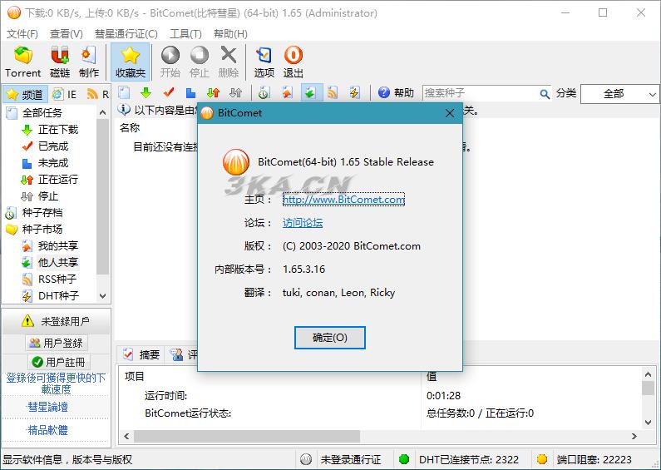This screenshot has height=470, width=661.
Task: Open the 帮助(H) menu
Action: coord(230,34)
